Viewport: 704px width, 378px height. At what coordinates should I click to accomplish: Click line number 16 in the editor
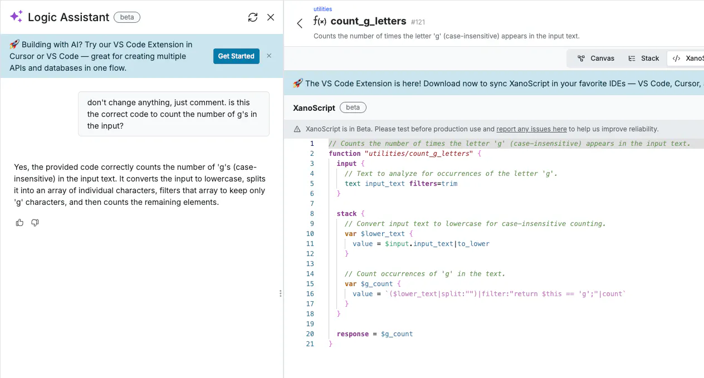[310, 294]
